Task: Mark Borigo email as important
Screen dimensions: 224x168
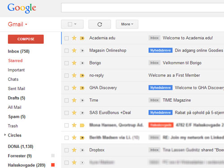Action: pos(82,63)
